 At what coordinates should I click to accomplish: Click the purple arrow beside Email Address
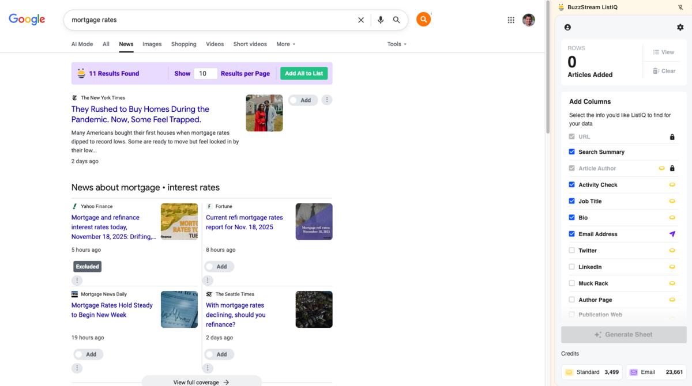pyautogui.click(x=672, y=234)
